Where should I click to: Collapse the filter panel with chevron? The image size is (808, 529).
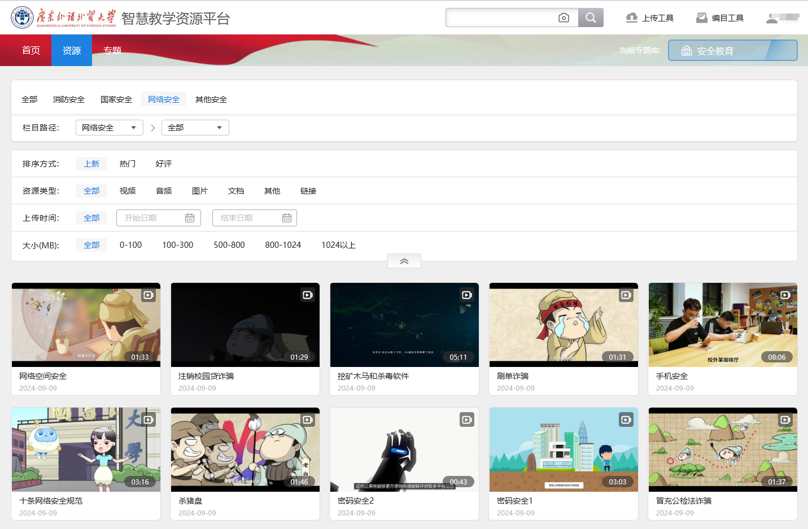pyautogui.click(x=404, y=261)
